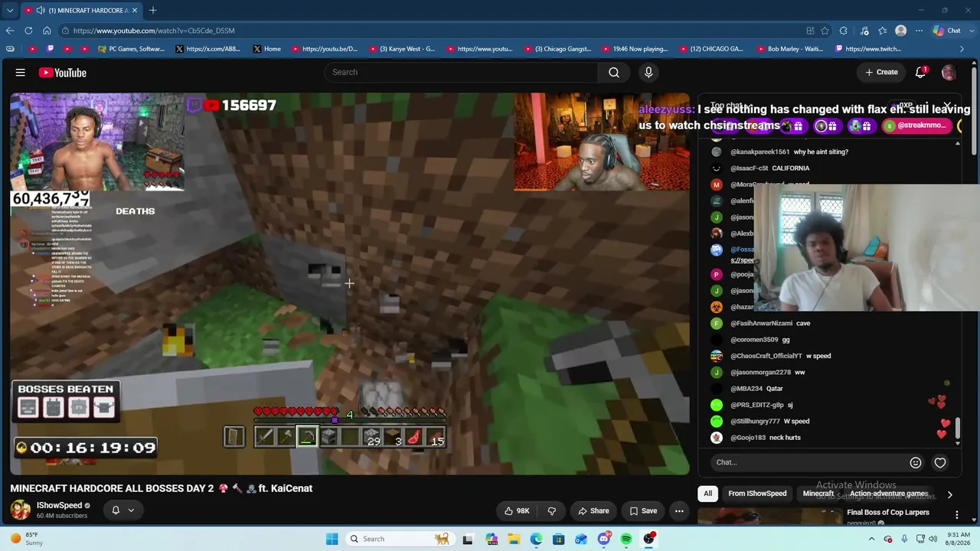This screenshot has width=980, height=551.
Task: Open Discord from the taskbar
Action: pyautogui.click(x=604, y=539)
